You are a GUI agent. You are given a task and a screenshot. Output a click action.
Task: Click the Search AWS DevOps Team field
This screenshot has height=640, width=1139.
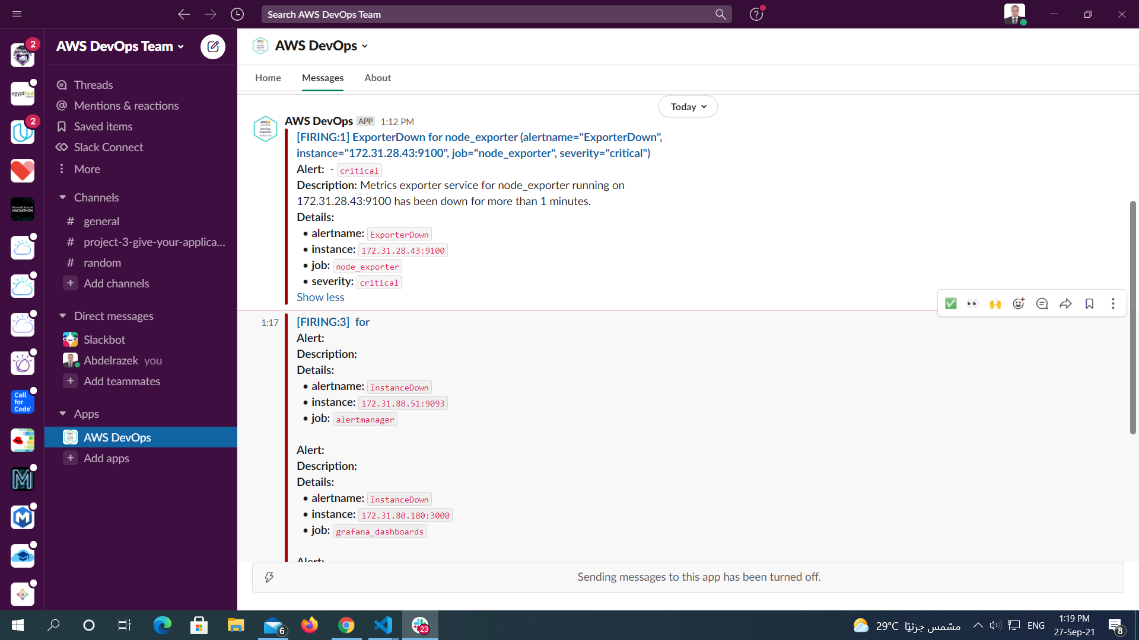pos(486,14)
